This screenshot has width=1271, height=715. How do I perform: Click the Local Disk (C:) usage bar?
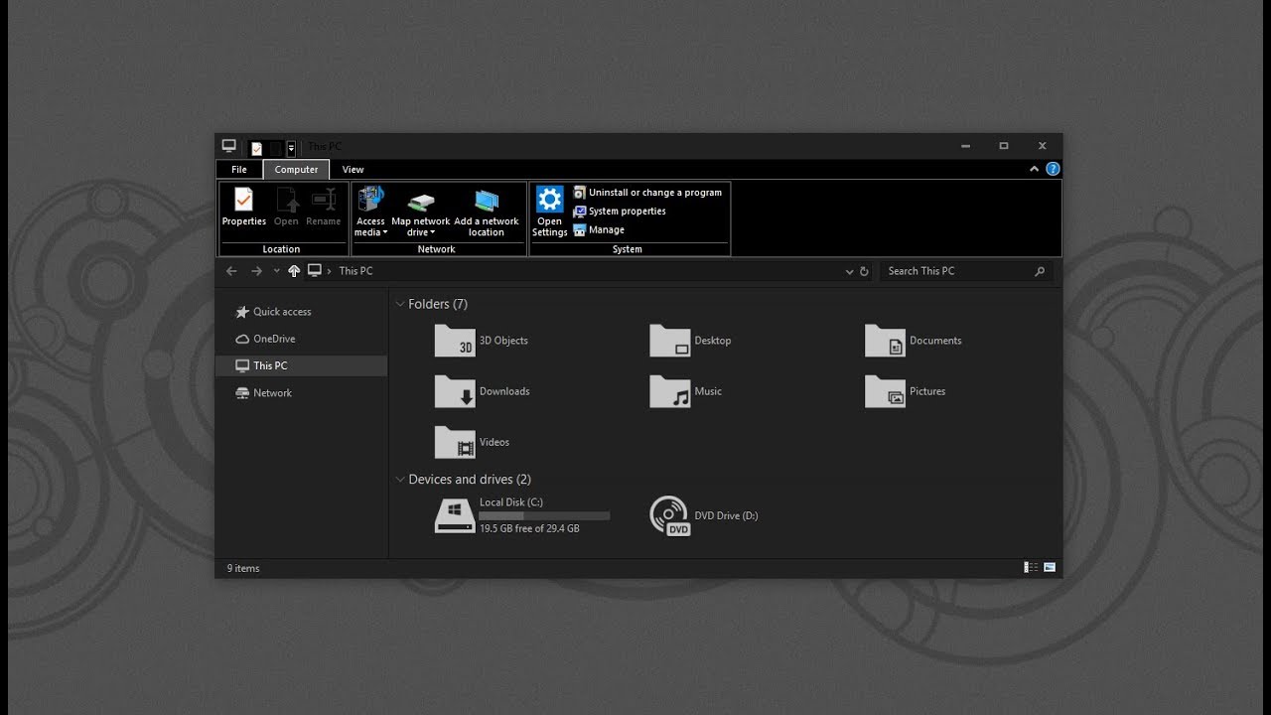[544, 516]
